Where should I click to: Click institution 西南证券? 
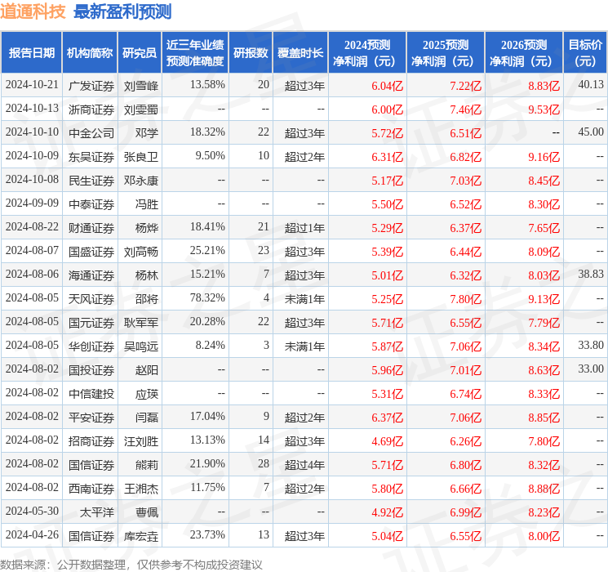(x=91, y=489)
